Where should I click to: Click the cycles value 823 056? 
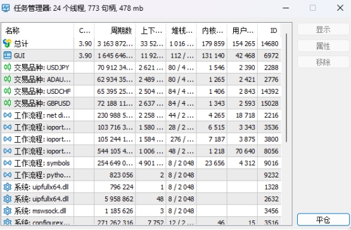coord(121,175)
